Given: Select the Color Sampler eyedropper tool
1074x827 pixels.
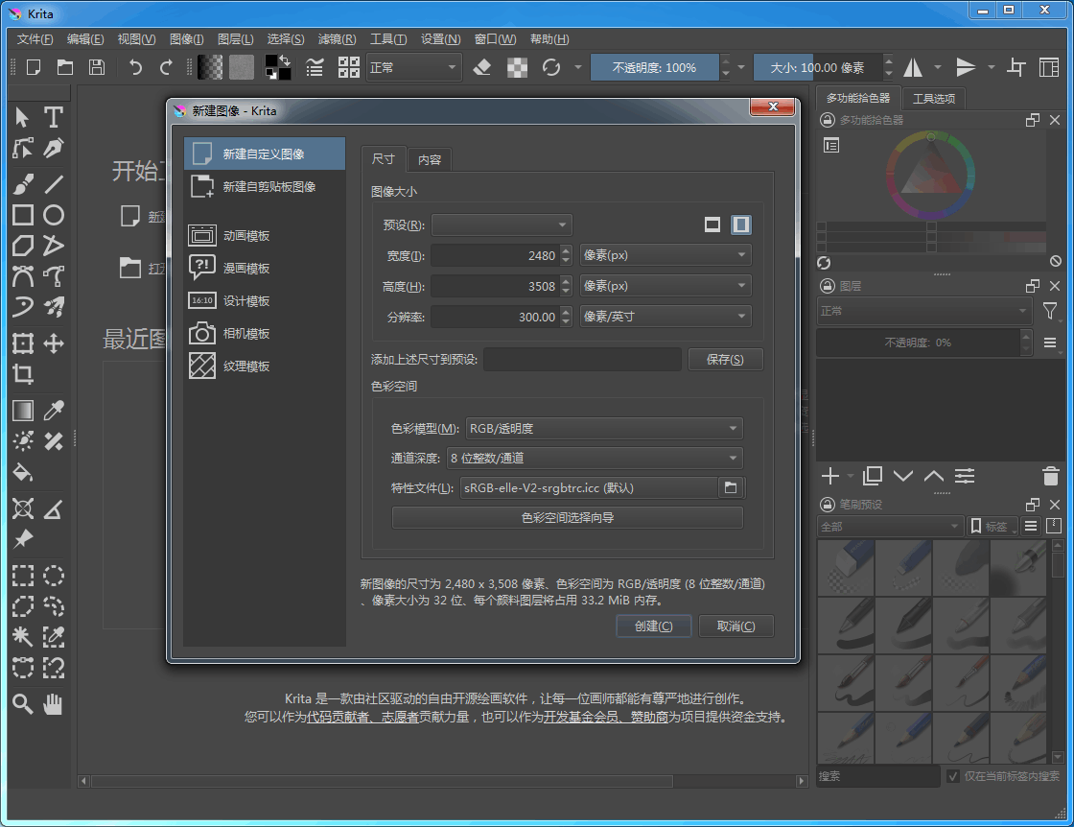Looking at the screenshot, I should (54, 410).
